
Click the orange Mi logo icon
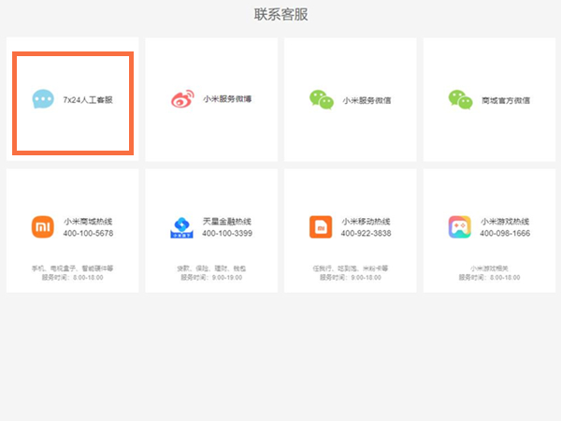click(43, 226)
